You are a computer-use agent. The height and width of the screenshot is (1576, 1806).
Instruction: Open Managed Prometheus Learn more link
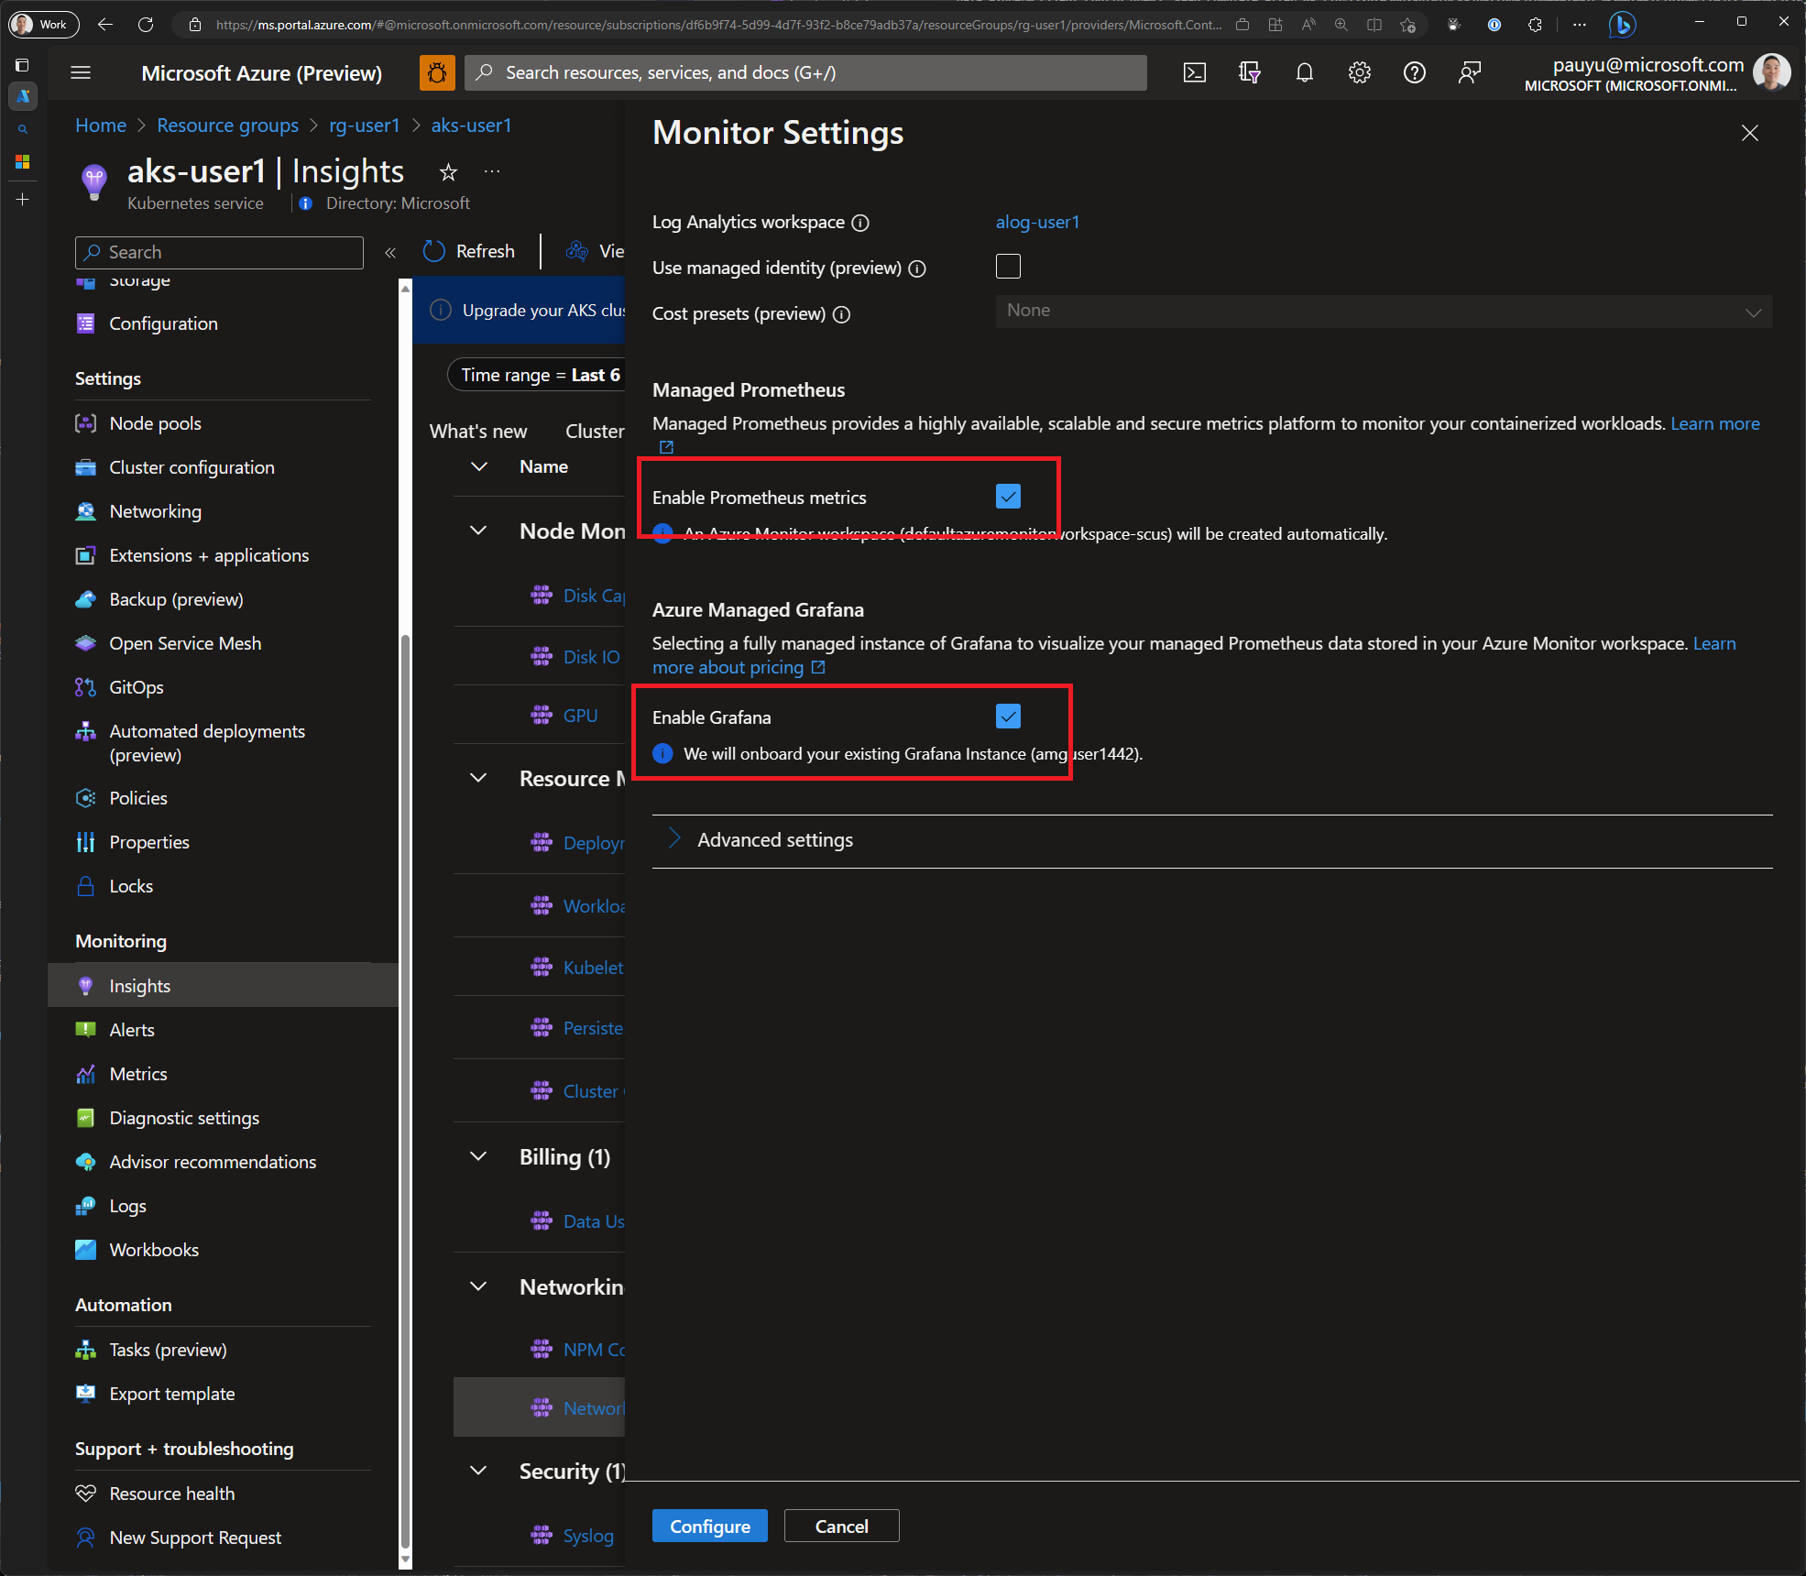point(1714,423)
